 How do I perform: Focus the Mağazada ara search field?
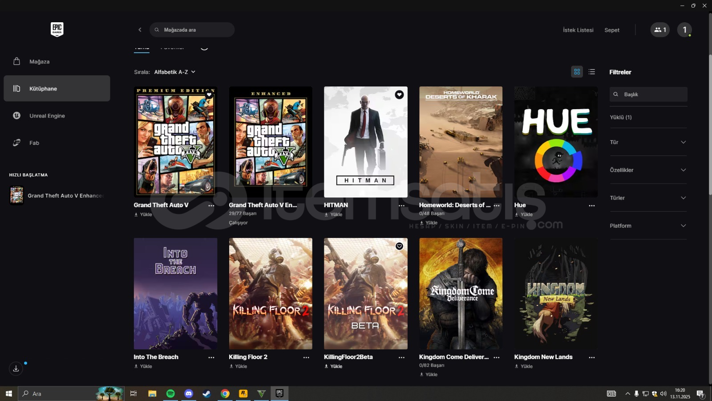[x=192, y=30]
